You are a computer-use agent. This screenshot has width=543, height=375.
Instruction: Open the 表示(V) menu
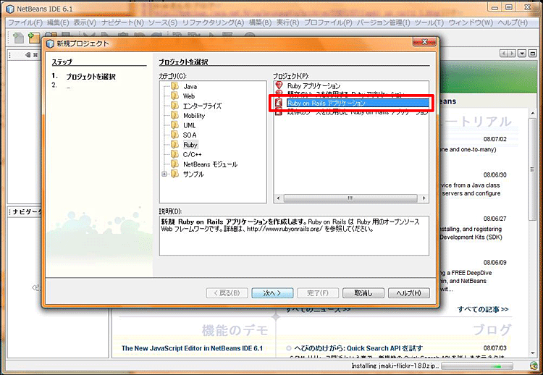(85, 23)
